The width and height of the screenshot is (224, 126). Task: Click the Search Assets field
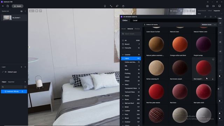point(131,34)
